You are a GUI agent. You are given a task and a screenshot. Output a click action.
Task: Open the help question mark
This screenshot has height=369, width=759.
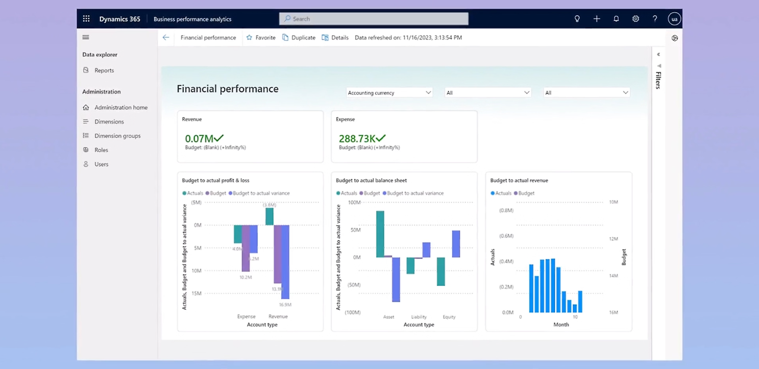coord(655,19)
